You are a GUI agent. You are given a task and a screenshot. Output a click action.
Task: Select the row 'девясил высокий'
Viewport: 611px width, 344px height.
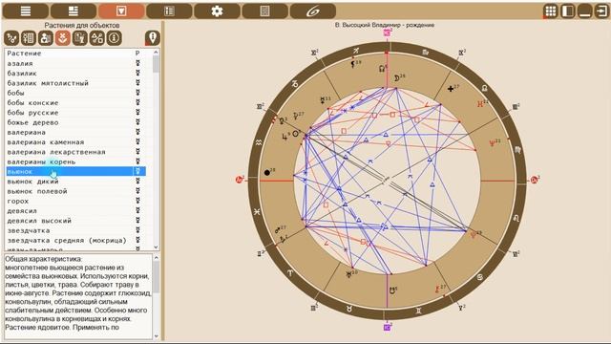76,221
